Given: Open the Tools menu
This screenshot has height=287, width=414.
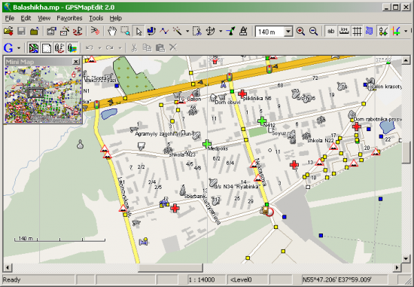Looking at the screenshot, I should click(96, 18).
